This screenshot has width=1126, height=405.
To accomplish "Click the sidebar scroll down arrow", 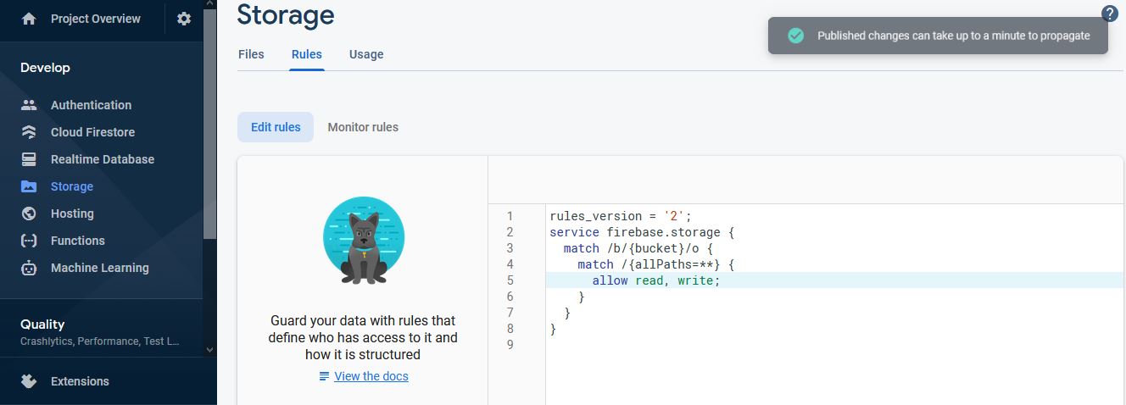I will tap(209, 348).
